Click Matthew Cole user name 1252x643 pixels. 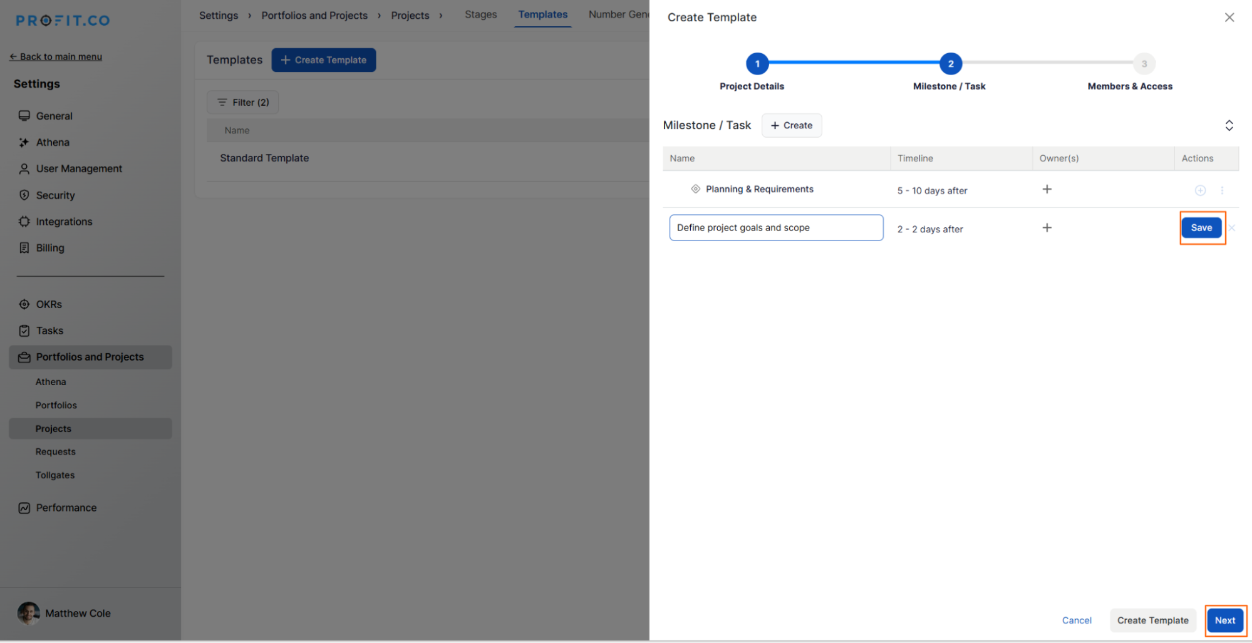pyautogui.click(x=78, y=614)
